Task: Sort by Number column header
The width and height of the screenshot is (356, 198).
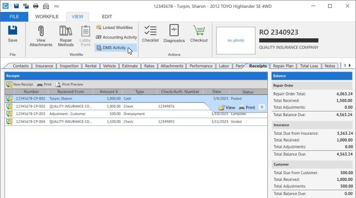Action: coord(31,92)
